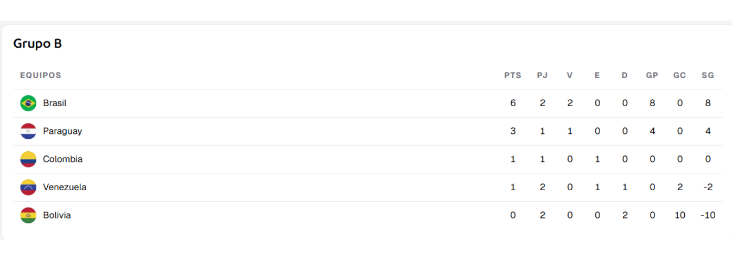Click the Grupo B heading
Viewport: 732px width, 271px height.
[37, 44]
